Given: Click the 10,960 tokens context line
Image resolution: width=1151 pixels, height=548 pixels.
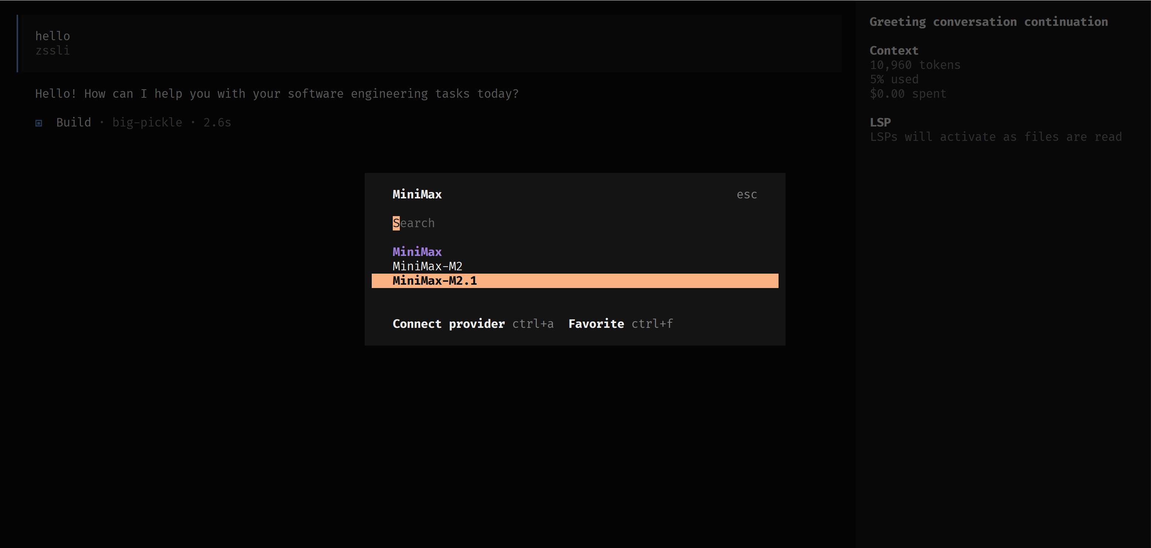Looking at the screenshot, I should point(915,65).
